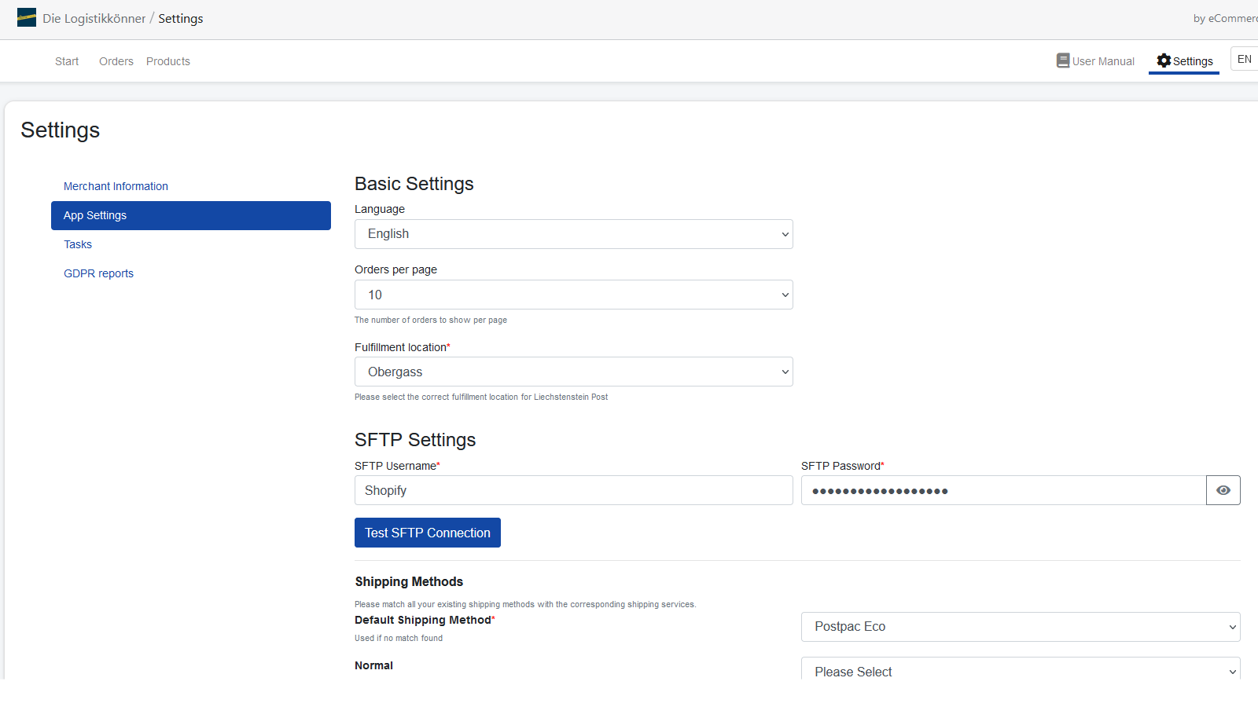This screenshot has height=707, width=1258.
Task: Click the Settings gear icon
Action: 1164,60
